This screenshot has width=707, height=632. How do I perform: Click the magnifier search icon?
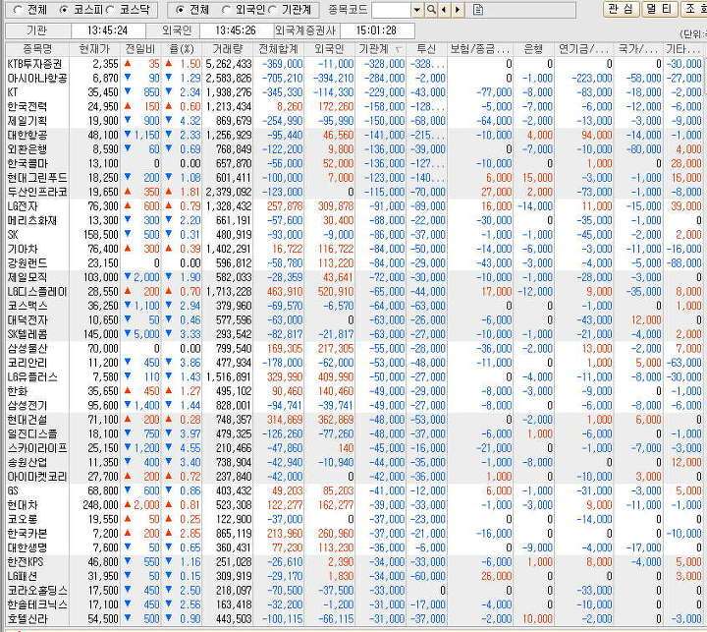coord(431,10)
